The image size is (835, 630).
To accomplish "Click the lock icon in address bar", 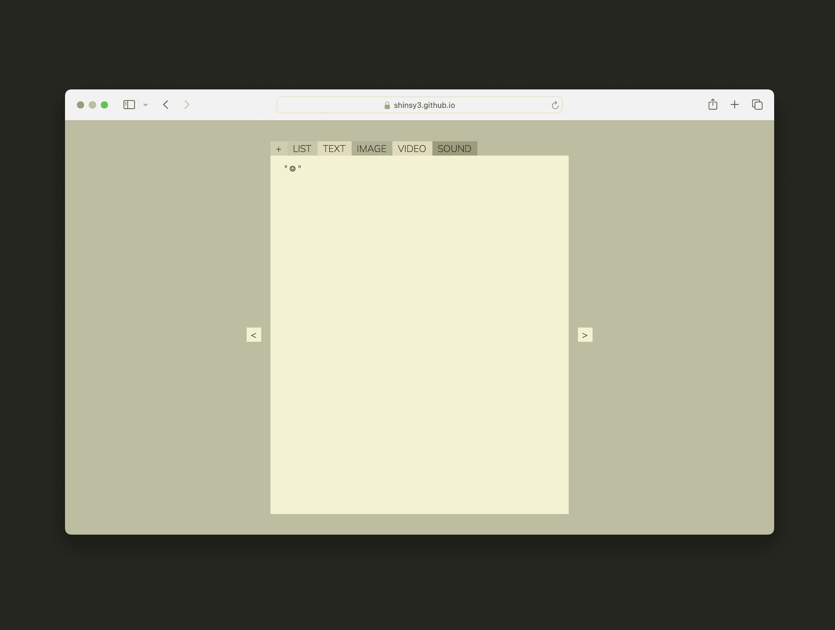I will (x=387, y=105).
